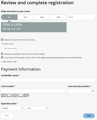The image size is (97, 120).
Task: Choose the $20 donation amount
Action: tap(42, 17)
